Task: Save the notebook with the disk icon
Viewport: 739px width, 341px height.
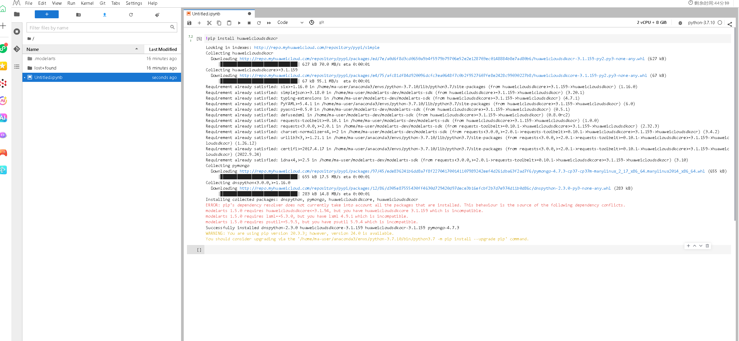Action: (x=189, y=23)
